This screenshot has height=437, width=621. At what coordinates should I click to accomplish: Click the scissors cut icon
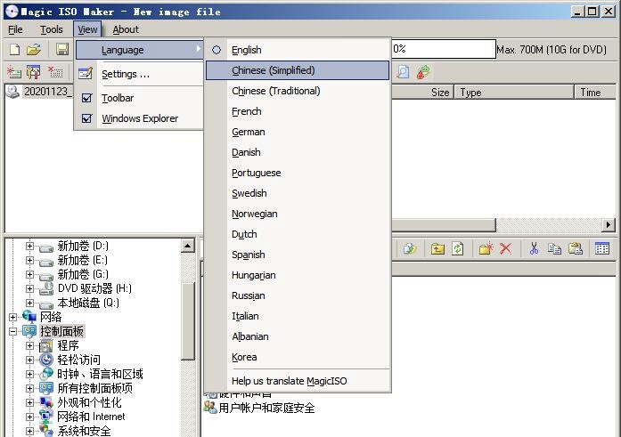534,248
